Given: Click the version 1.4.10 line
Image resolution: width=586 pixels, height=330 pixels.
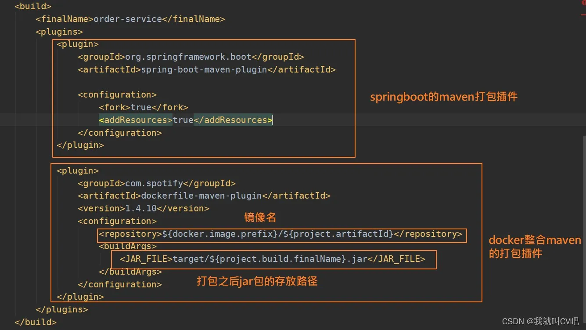Looking at the screenshot, I should coord(144,208).
